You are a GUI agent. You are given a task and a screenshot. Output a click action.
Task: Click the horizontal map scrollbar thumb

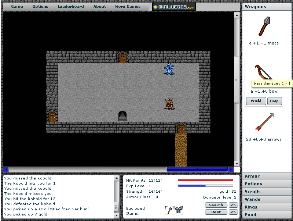coord(197,169)
